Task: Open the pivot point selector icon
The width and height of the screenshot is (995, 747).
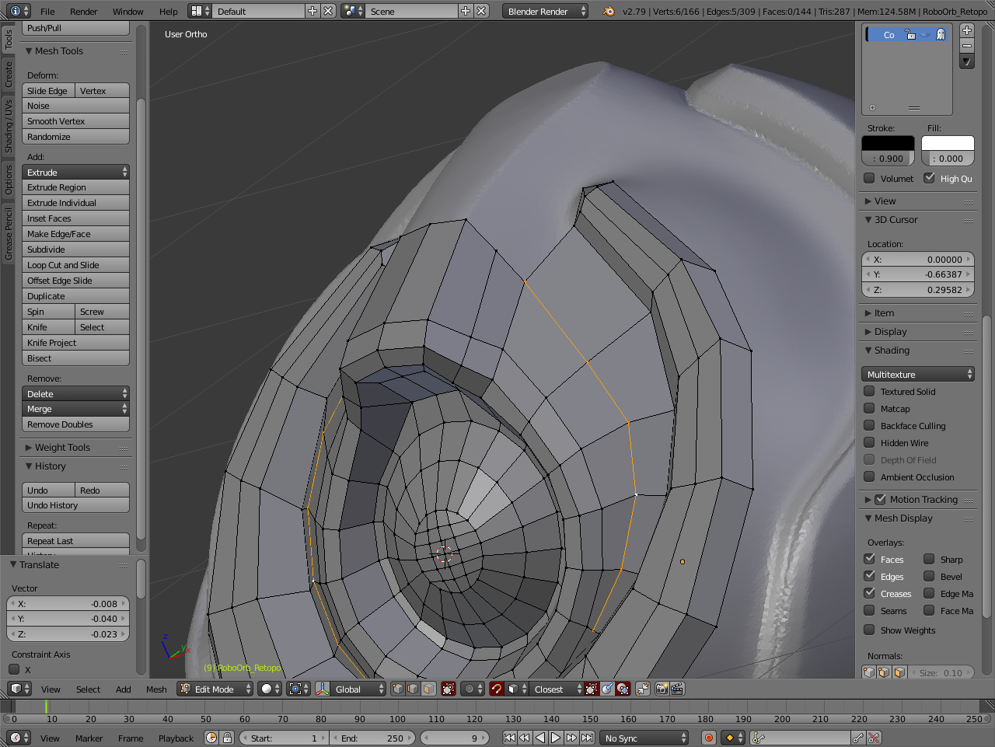Action: click(295, 689)
